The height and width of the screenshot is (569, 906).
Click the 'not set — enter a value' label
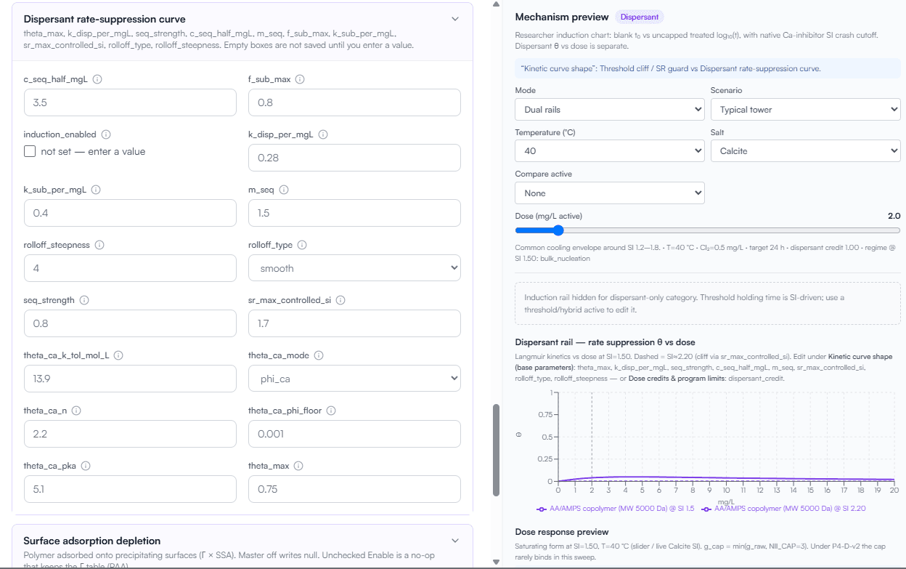[93, 151]
